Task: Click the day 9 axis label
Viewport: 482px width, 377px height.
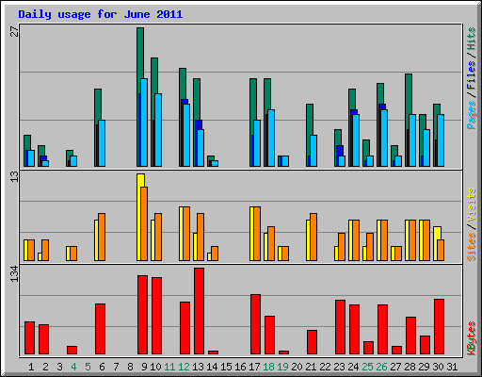Action: (x=144, y=367)
